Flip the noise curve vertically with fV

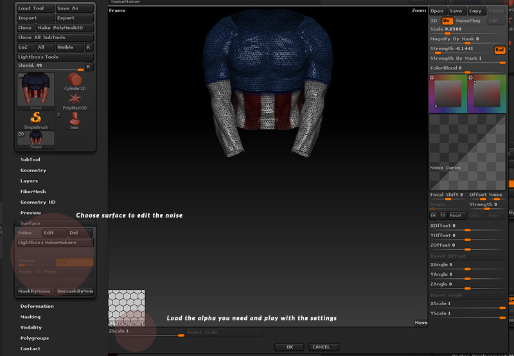(x=443, y=215)
